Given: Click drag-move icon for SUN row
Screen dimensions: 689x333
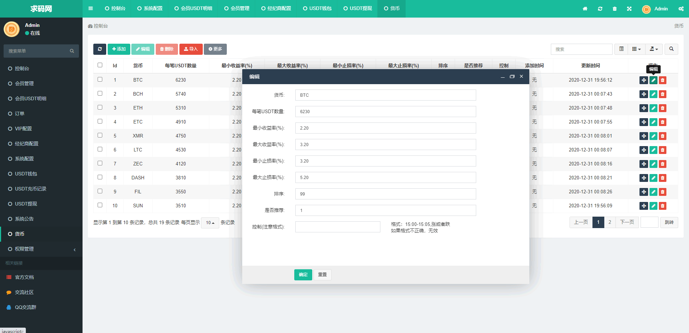Looking at the screenshot, I should pos(644,206).
